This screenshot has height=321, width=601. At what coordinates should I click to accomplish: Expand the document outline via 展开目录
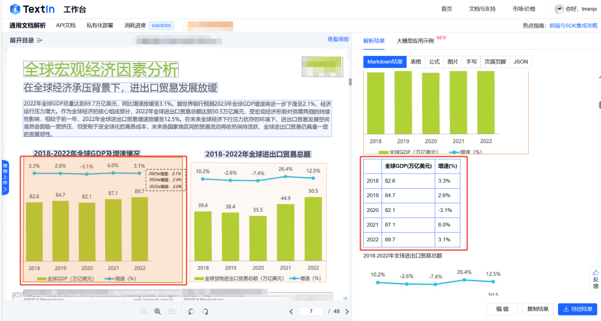(22, 40)
